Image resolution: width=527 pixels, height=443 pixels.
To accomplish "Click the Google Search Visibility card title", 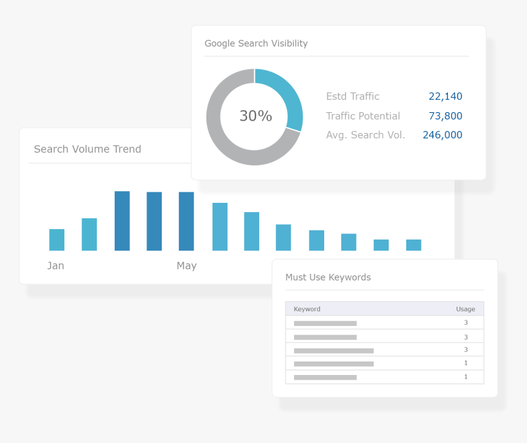I will click(256, 44).
